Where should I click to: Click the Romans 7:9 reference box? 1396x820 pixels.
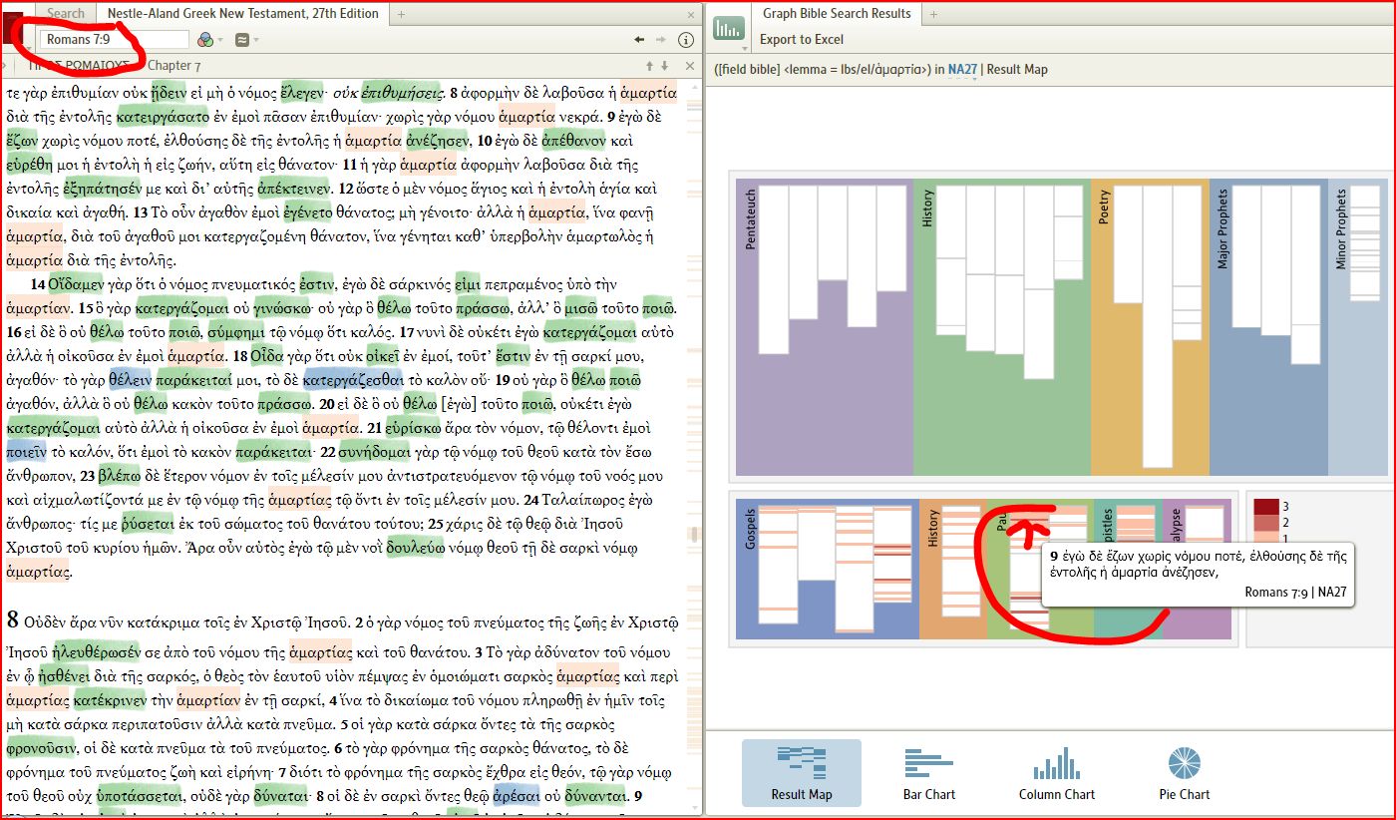coord(114,40)
